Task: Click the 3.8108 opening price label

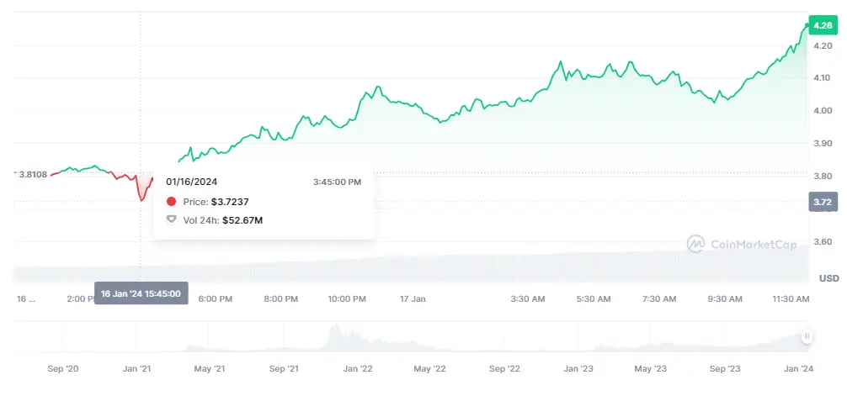Action: [x=33, y=174]
